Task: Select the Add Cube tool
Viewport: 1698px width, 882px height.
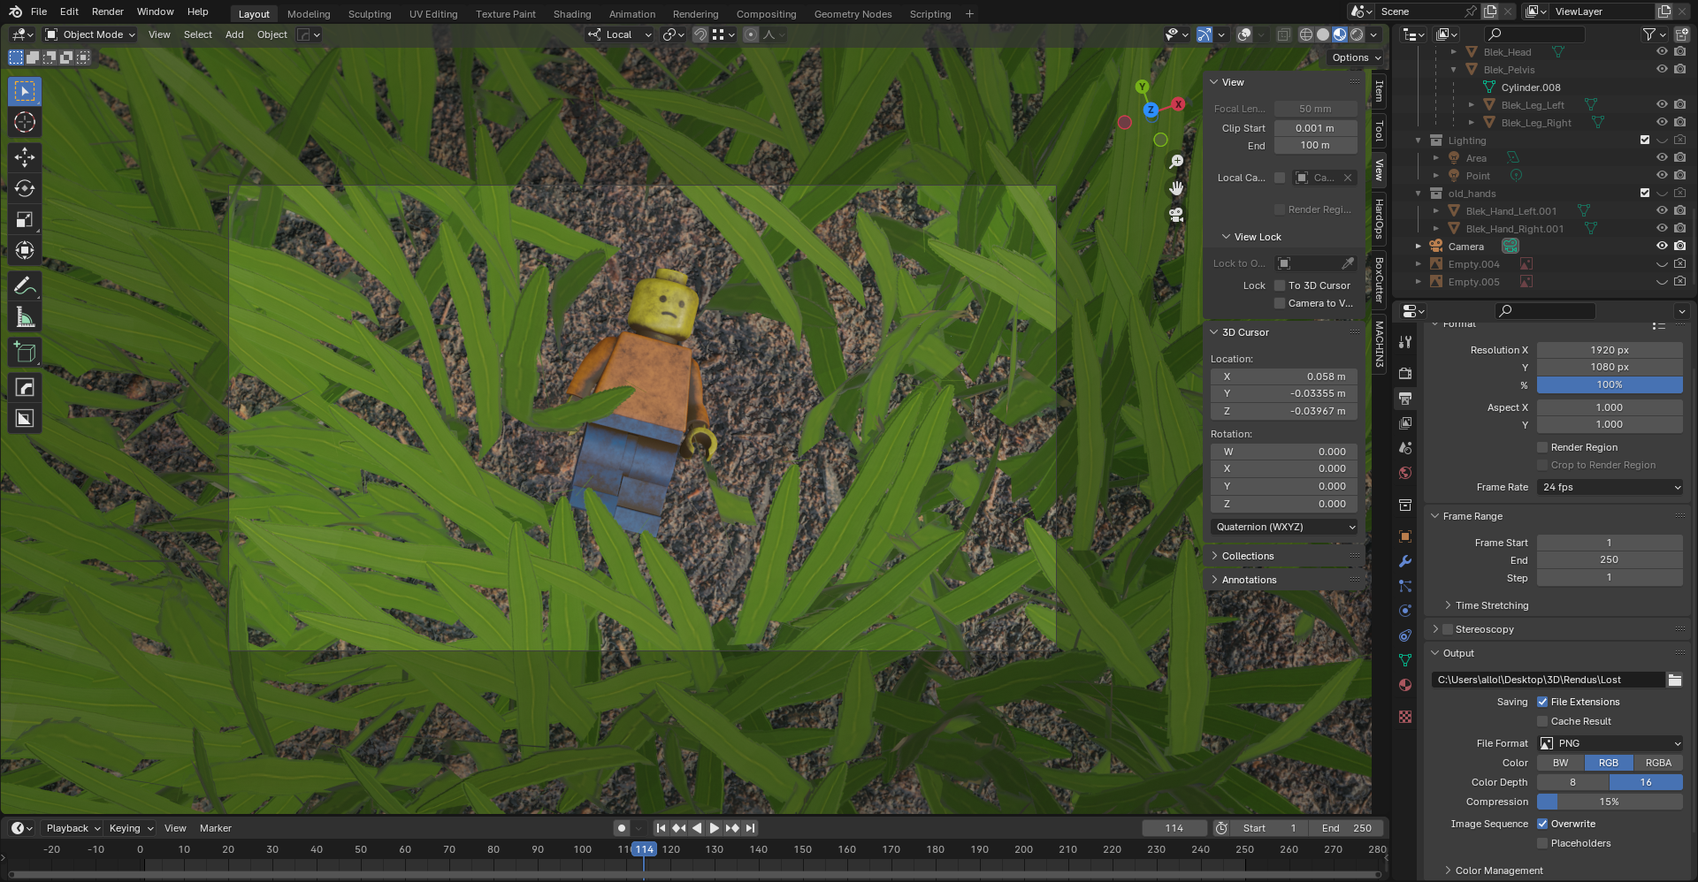Action: [25, 352]
